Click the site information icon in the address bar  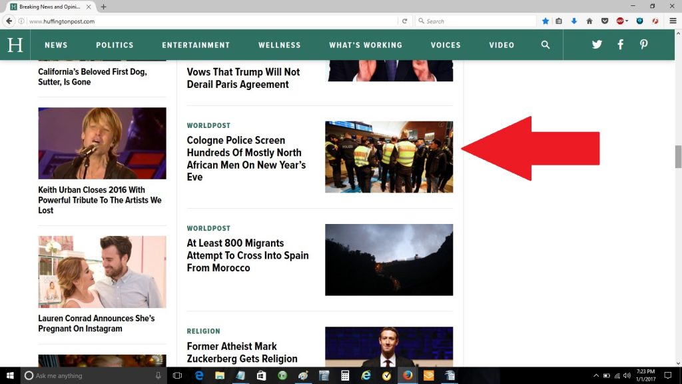[x=21, y=21]
